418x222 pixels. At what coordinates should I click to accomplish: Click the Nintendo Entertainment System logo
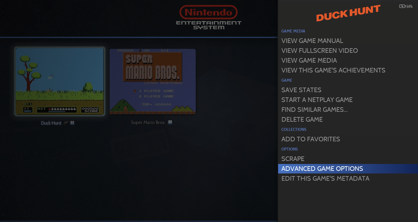(209, 17)
